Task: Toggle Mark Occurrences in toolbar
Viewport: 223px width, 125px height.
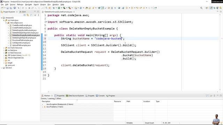Action: tap(102, 8)
